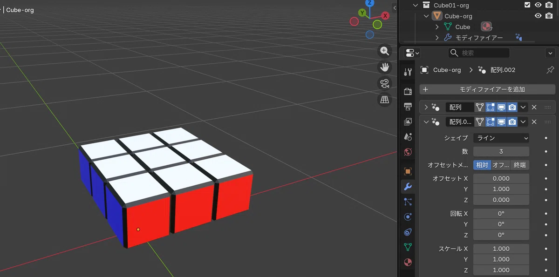
Task: Select the Modifiers wrench properties tab
Action: (408, 187)
